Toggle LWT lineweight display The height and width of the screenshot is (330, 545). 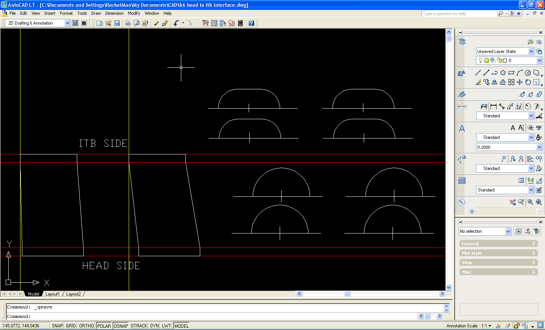167,326
